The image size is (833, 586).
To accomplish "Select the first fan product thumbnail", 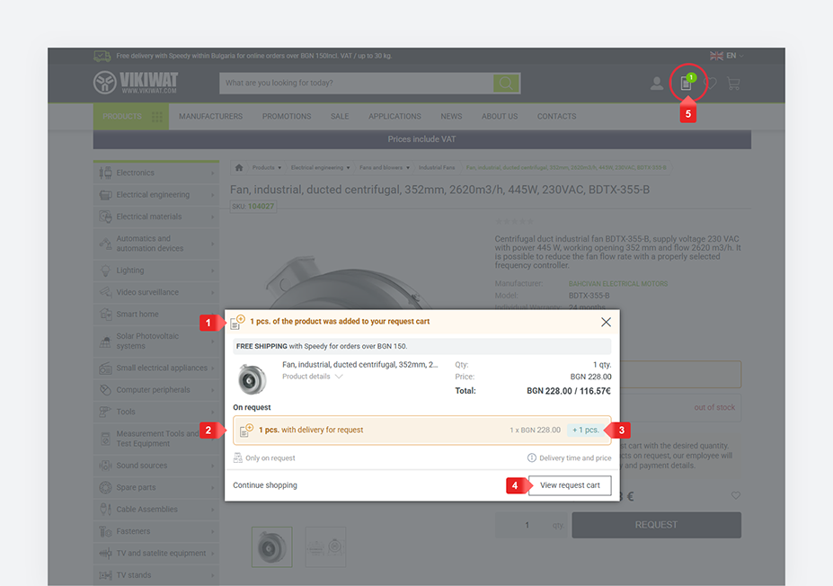I will [270, 546].
